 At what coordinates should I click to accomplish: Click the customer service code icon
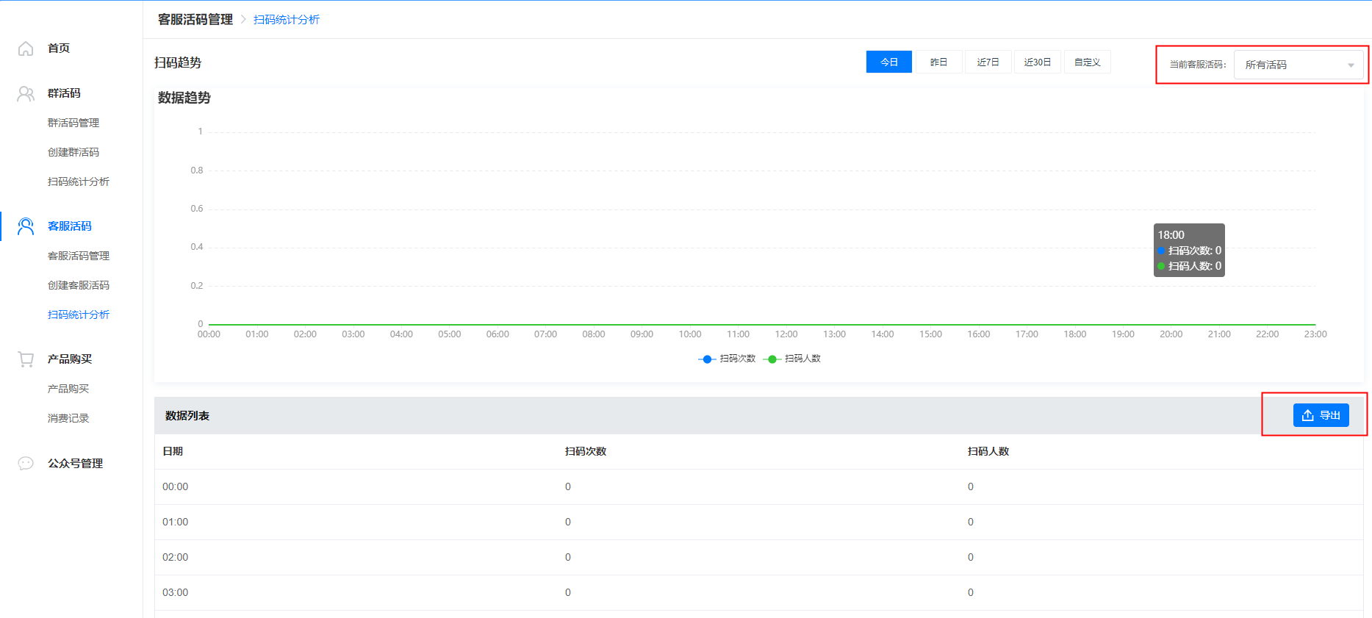(26, 226)
